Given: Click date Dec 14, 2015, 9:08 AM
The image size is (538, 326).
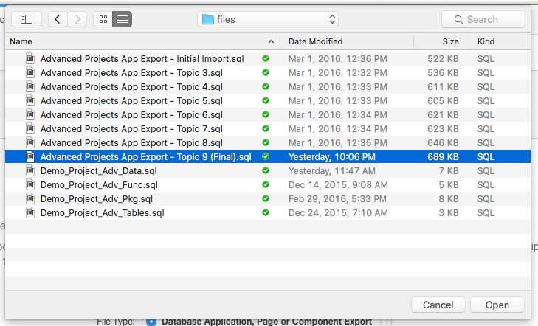Looking at the screenshot, I should coord(338,185).
